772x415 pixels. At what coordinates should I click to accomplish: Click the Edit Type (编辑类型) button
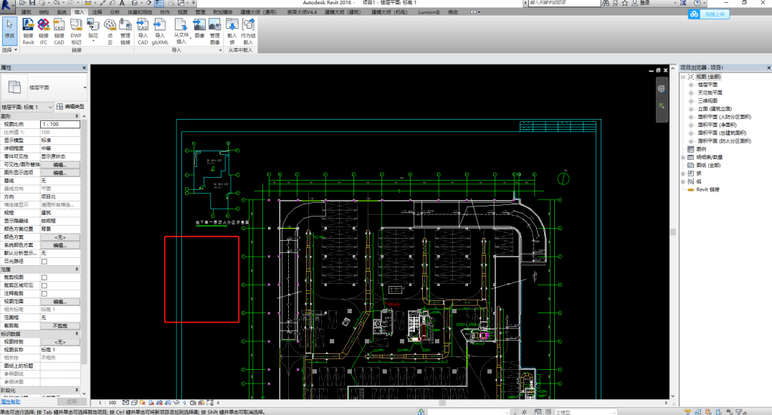(x=71, y=107)
